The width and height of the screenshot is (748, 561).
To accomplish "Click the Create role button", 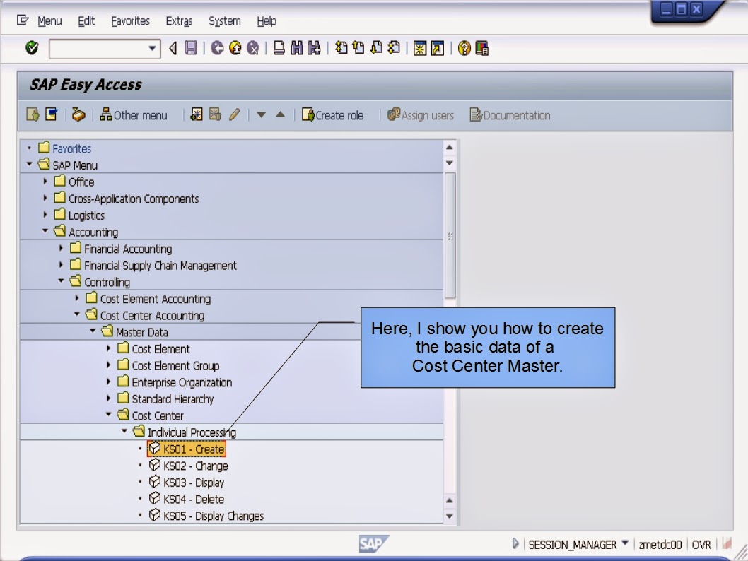I will point(332,115).
